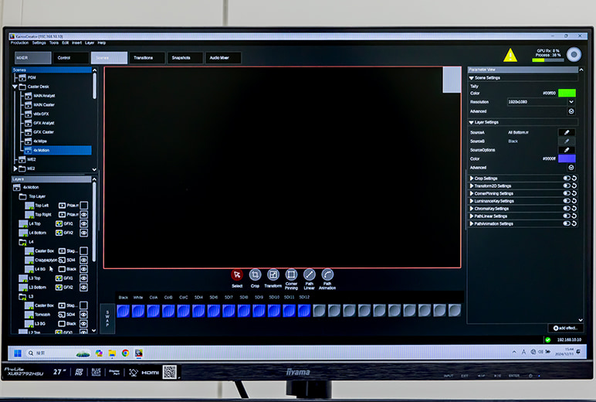This screenshot has height=402, width=596.
Task: Click the yellow warning triangle icon
Action: click(x=510, y=55)
